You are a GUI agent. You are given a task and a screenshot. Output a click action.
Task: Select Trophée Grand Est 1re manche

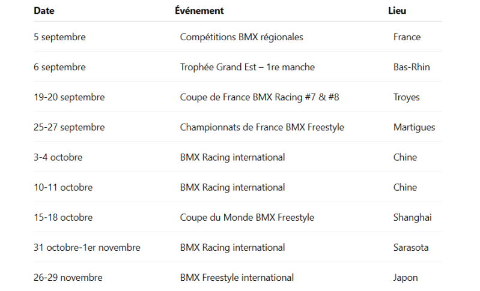(x=247, y=67)
